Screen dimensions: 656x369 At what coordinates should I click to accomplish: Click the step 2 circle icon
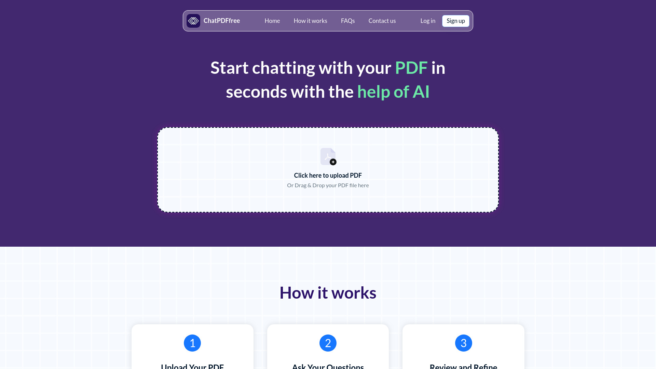(328, 343)
